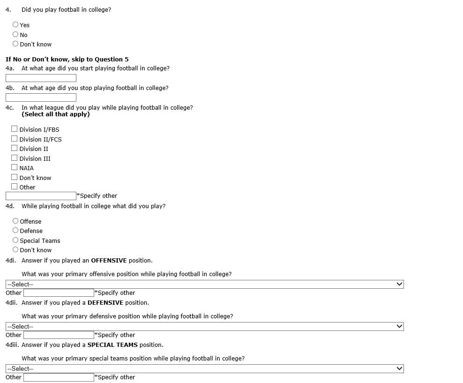Open the primary defensive position dropdown
The height and width of the screenshot is (383, 463).
204,326
